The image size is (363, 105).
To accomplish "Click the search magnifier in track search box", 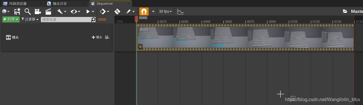I will 93,20.
